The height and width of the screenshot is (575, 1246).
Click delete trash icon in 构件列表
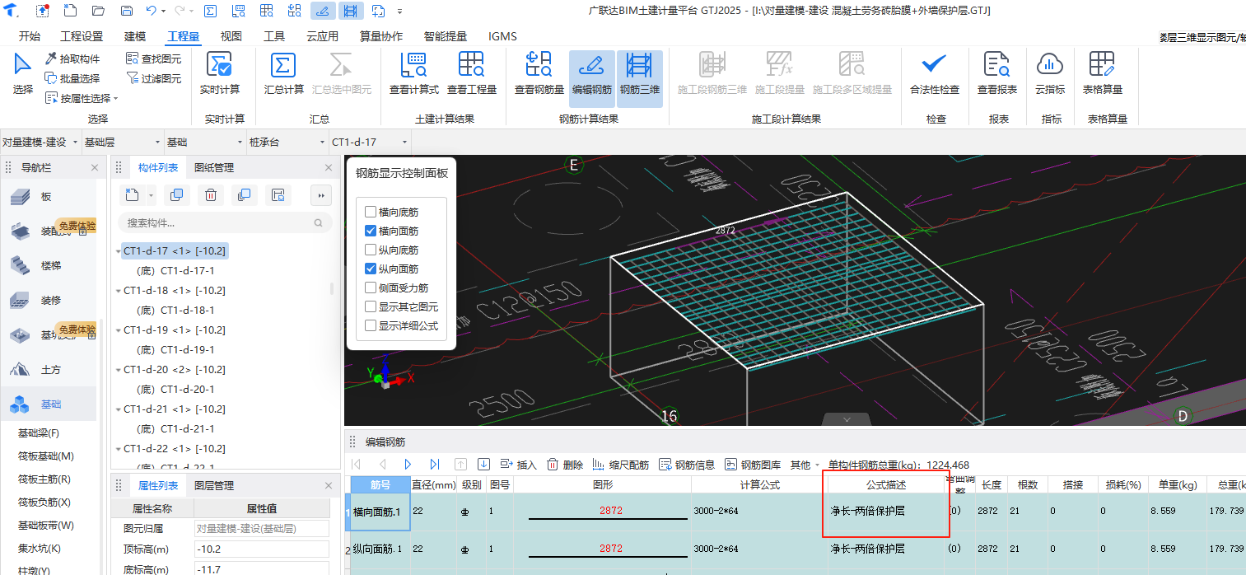pyautogui.click(x=210, y=195)
